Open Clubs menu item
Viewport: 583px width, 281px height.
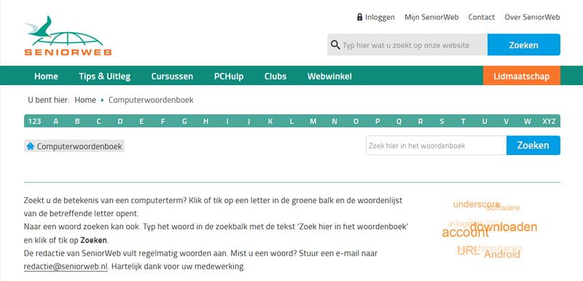tap(275, 76)
